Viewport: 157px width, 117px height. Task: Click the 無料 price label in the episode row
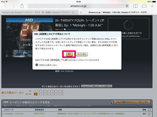coord(144,114)
